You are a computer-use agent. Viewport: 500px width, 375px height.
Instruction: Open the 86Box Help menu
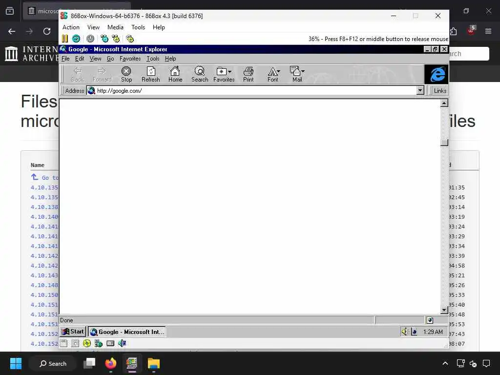159,27
